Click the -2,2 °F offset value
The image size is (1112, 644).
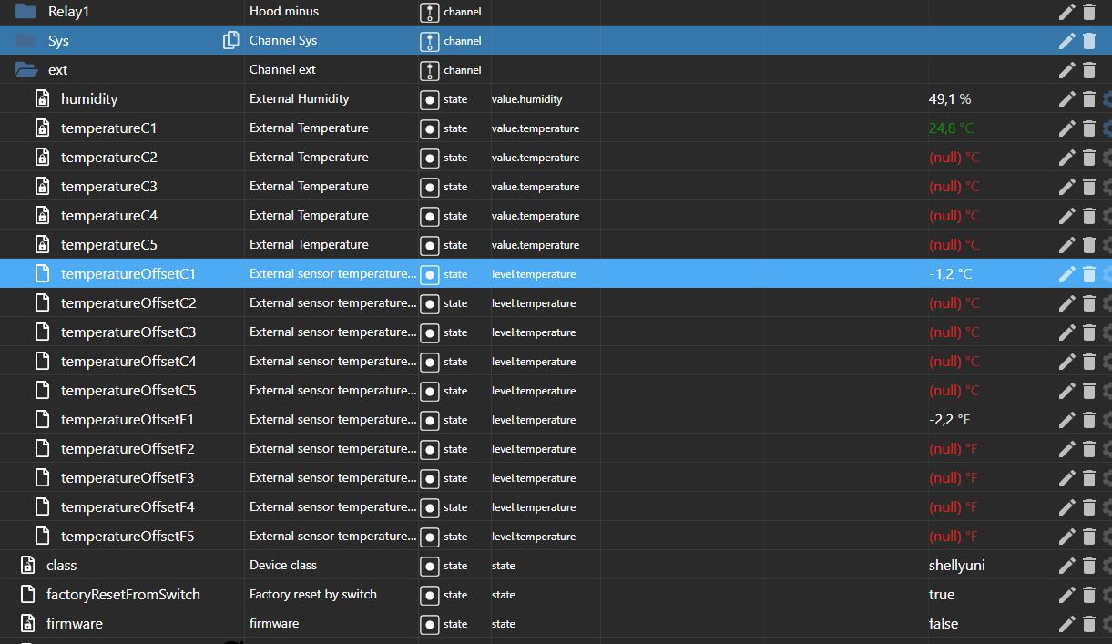(x=950, y=419)
